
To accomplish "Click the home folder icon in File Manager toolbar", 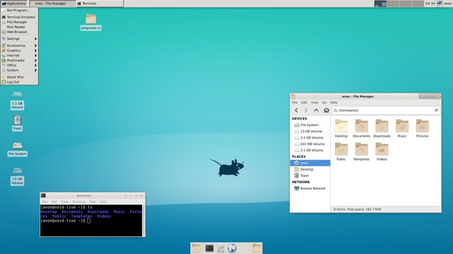I will point(326,110).
